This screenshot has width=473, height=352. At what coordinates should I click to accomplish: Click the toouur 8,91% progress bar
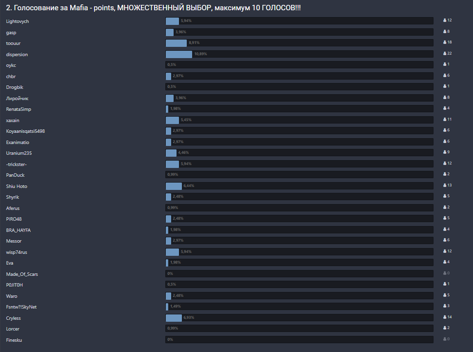tap(299, 43)
